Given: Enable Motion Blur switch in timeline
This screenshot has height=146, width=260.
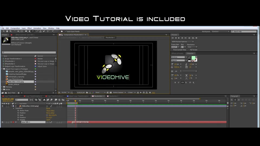Looking at the screenshot, I should click(51, 100).
